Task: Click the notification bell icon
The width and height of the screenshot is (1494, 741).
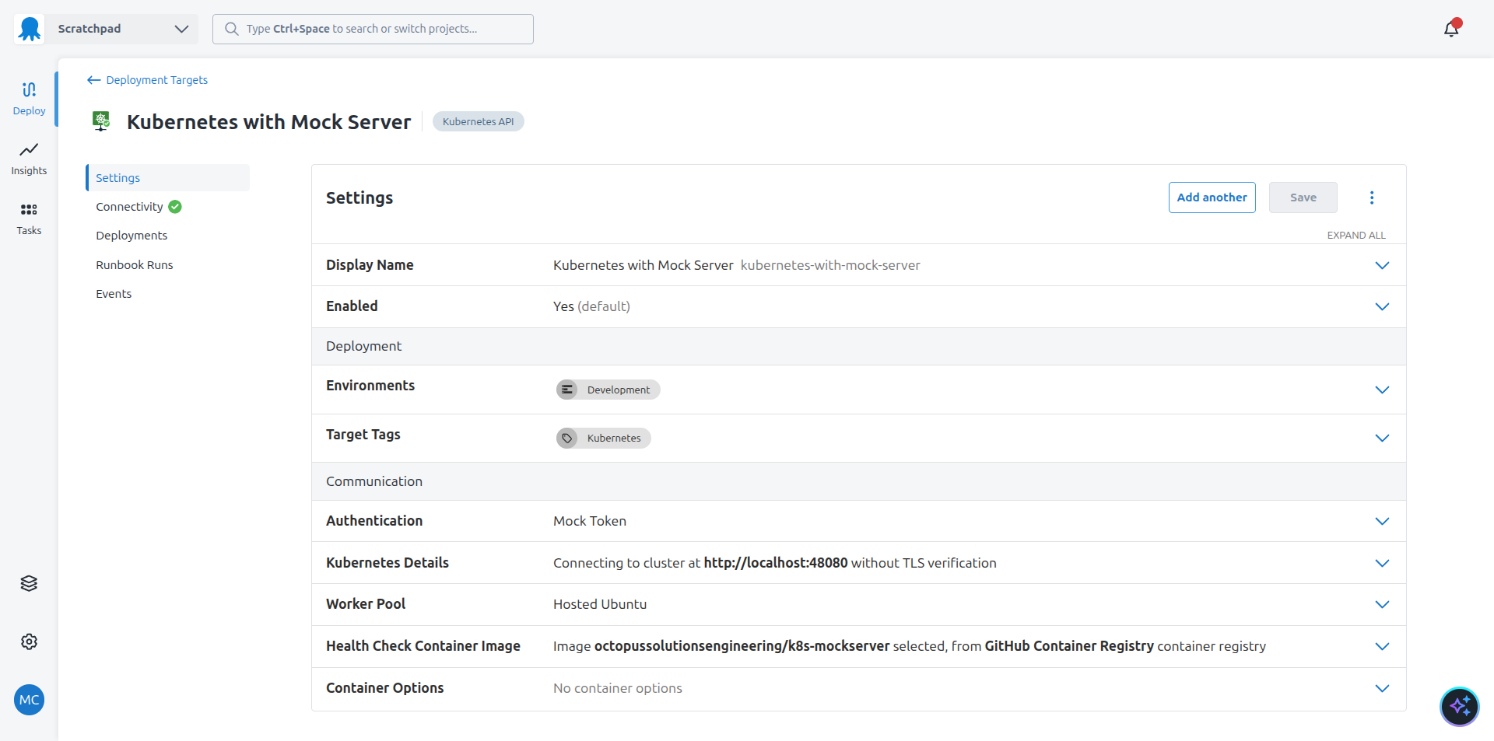Action: tap(1451, 28)
